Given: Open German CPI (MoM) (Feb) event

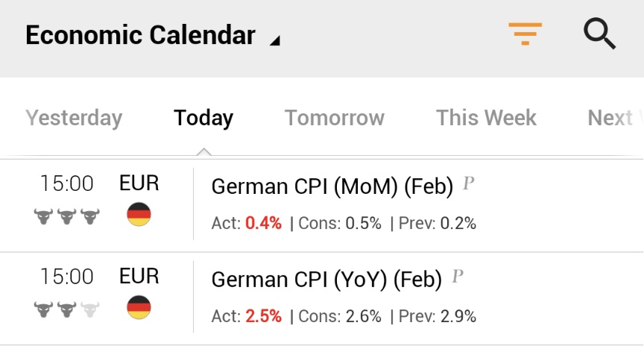Looking at the screenshot, I should [332, 186].
